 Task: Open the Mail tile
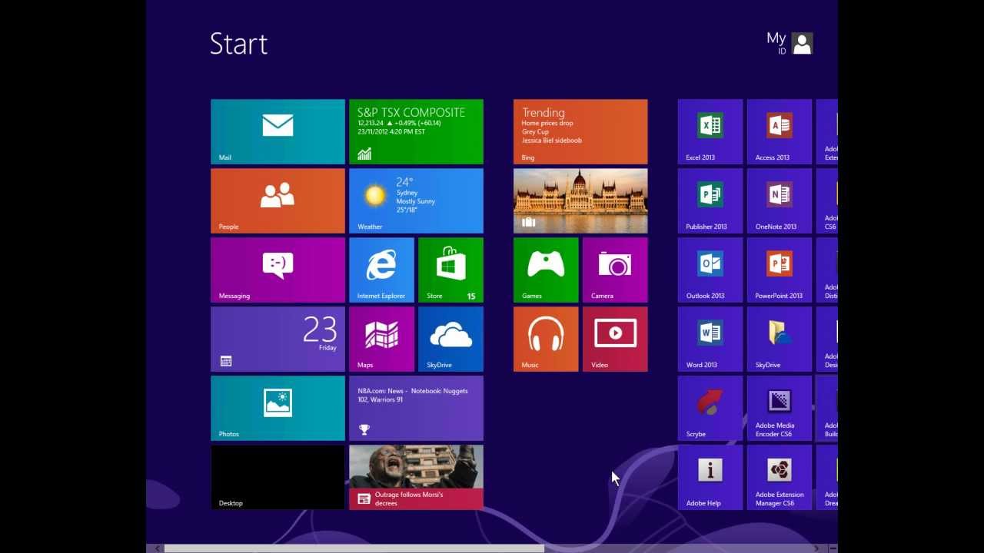(278, 131)
